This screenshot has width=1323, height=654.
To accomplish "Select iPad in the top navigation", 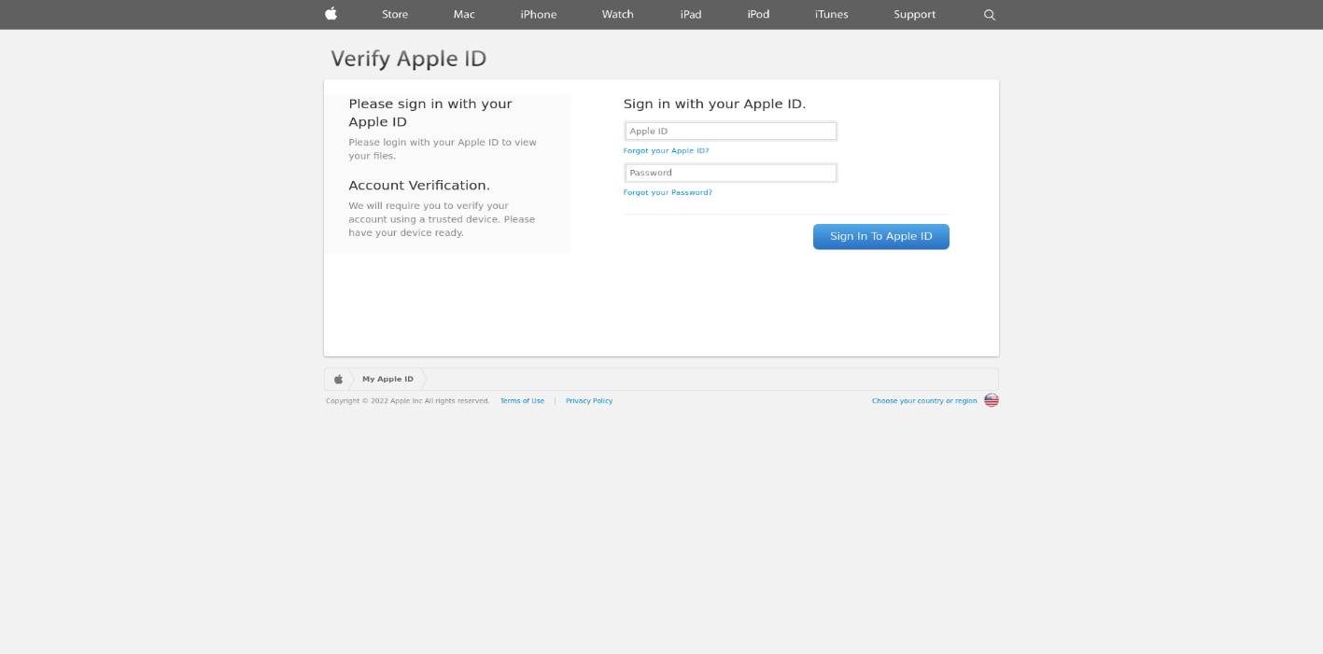I will pos(690,14).
